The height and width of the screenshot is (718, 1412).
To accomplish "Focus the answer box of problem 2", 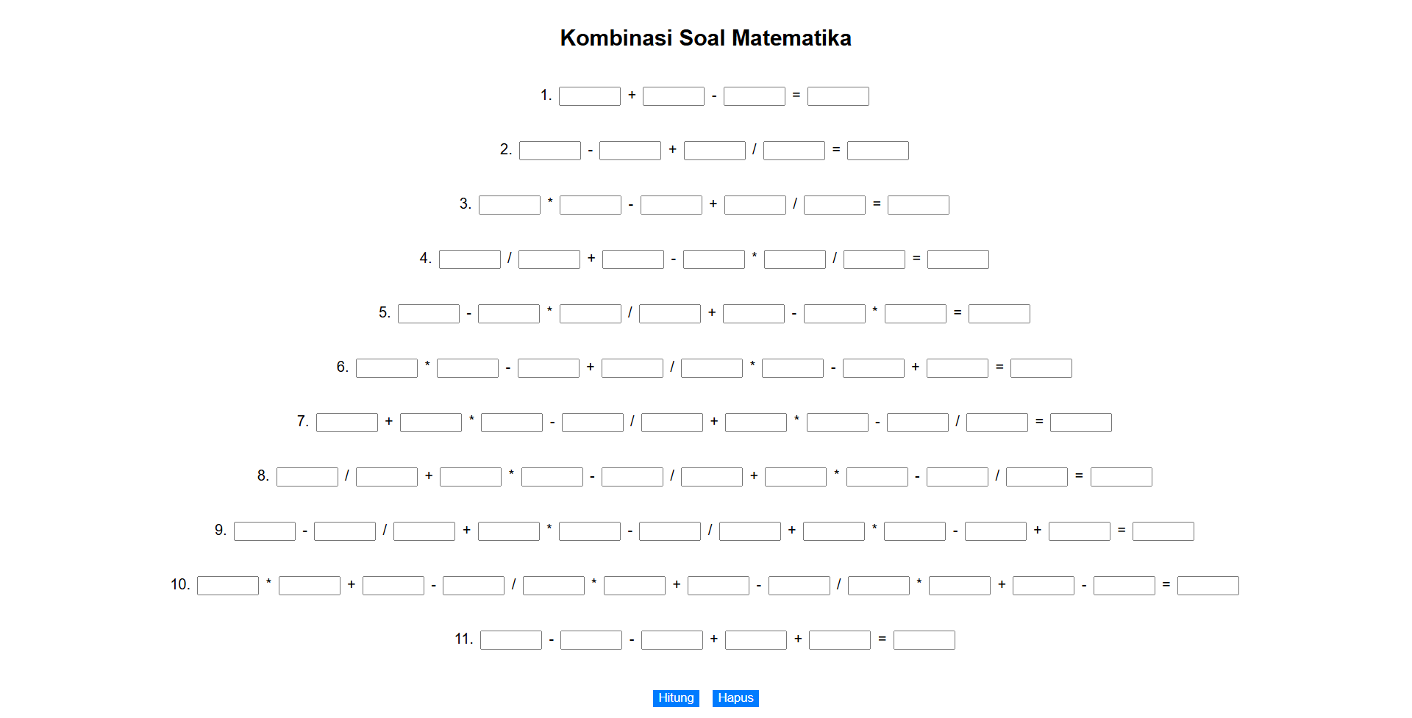I will point(878,151).
